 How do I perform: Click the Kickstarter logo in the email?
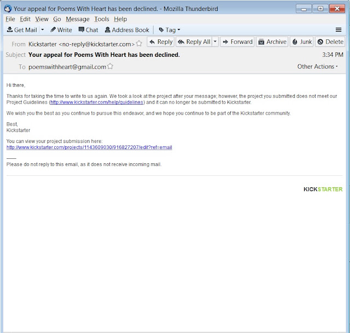coord(323,189)
